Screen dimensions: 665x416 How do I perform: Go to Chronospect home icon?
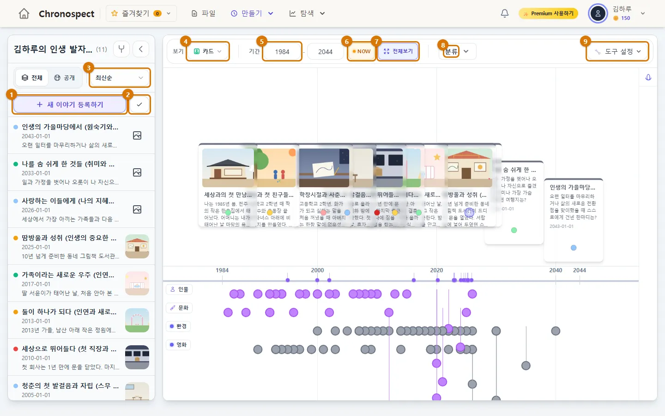point(24,13)
